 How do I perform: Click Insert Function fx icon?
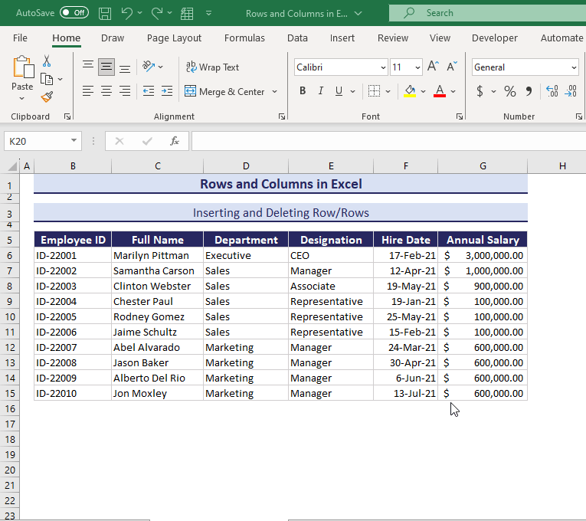[174, 141]
